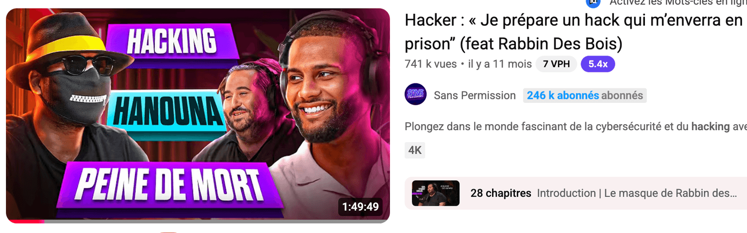Image resolution: width=747 pixels, height=233 pixels.
Task: Click the purple 5.4x multiplier badge
Action: [598, 64]
